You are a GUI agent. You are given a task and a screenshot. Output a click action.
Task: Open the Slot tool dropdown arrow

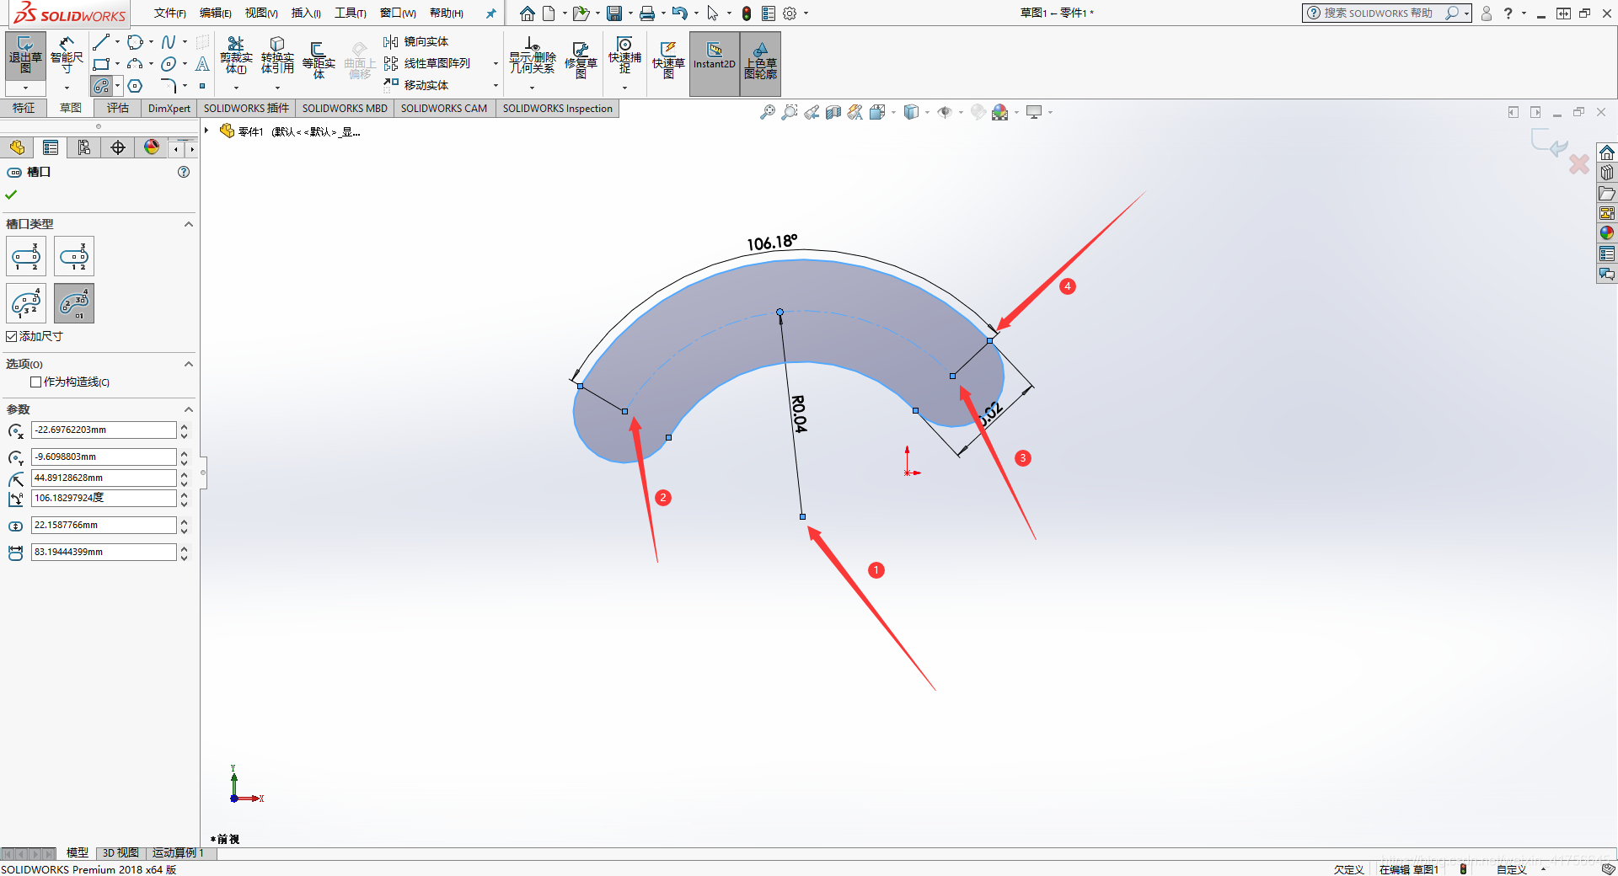117,86
